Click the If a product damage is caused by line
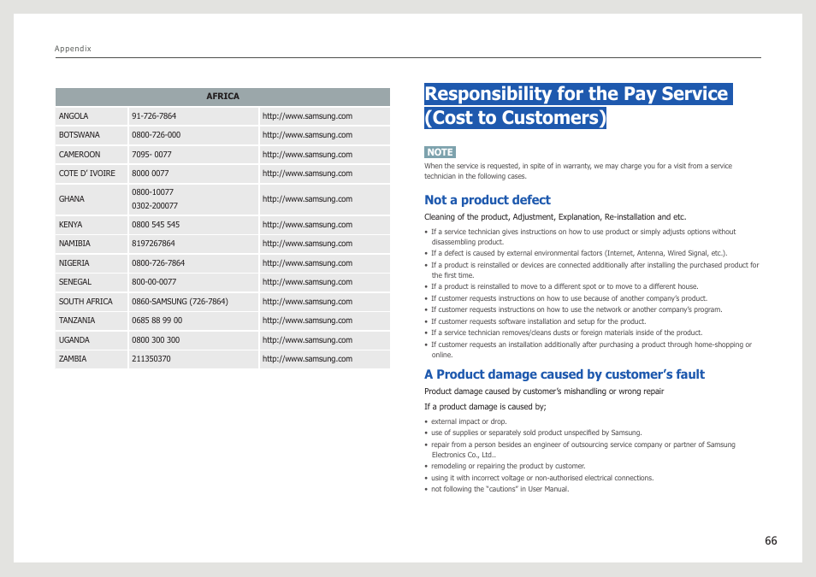Viewport: 816px width, 577px height. point(485,407)
